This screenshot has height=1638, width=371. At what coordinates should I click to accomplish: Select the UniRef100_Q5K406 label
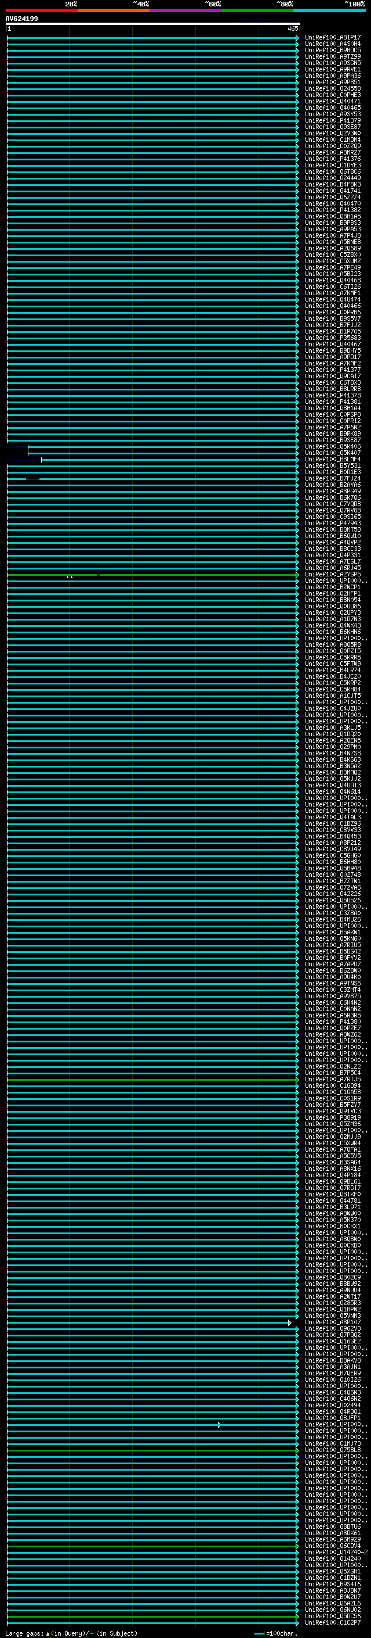pos(333,447)
